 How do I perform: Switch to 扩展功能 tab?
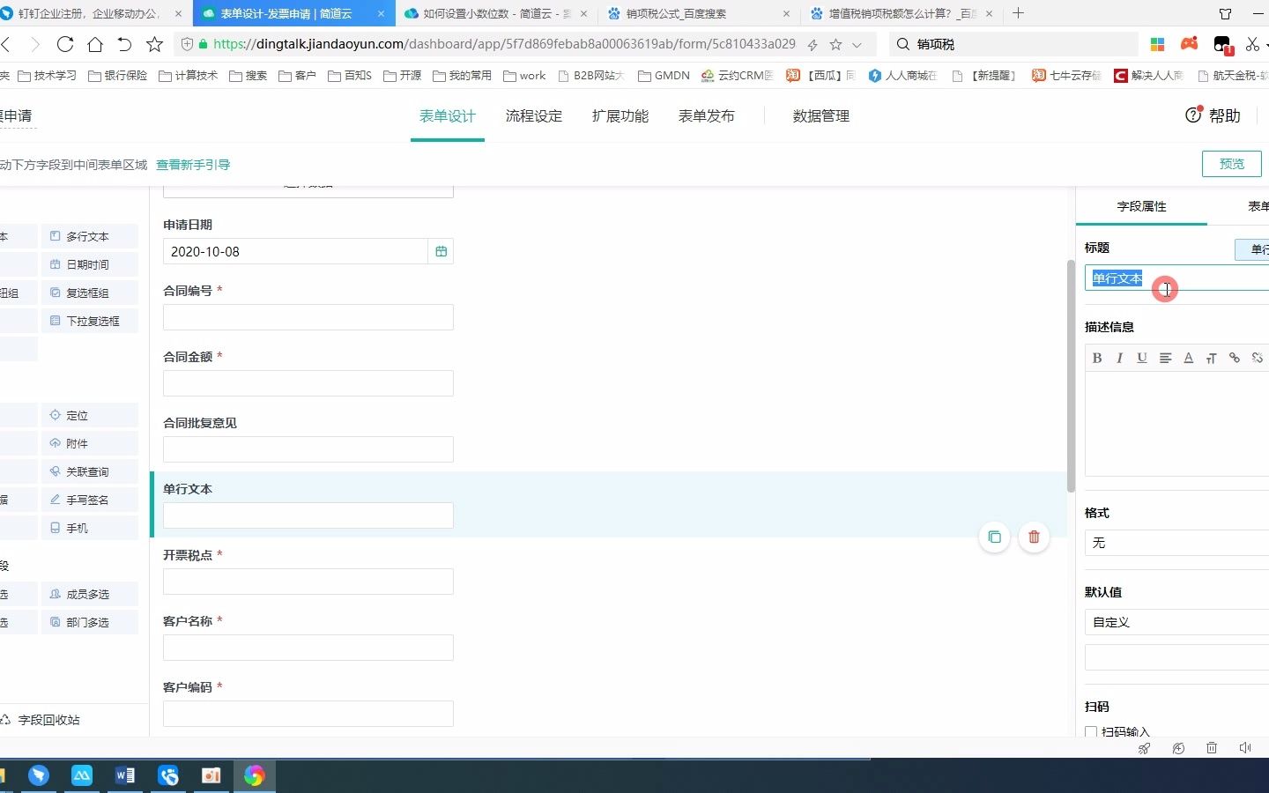point(620,115)
